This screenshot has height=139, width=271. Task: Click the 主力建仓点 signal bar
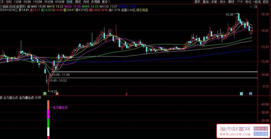49,119
